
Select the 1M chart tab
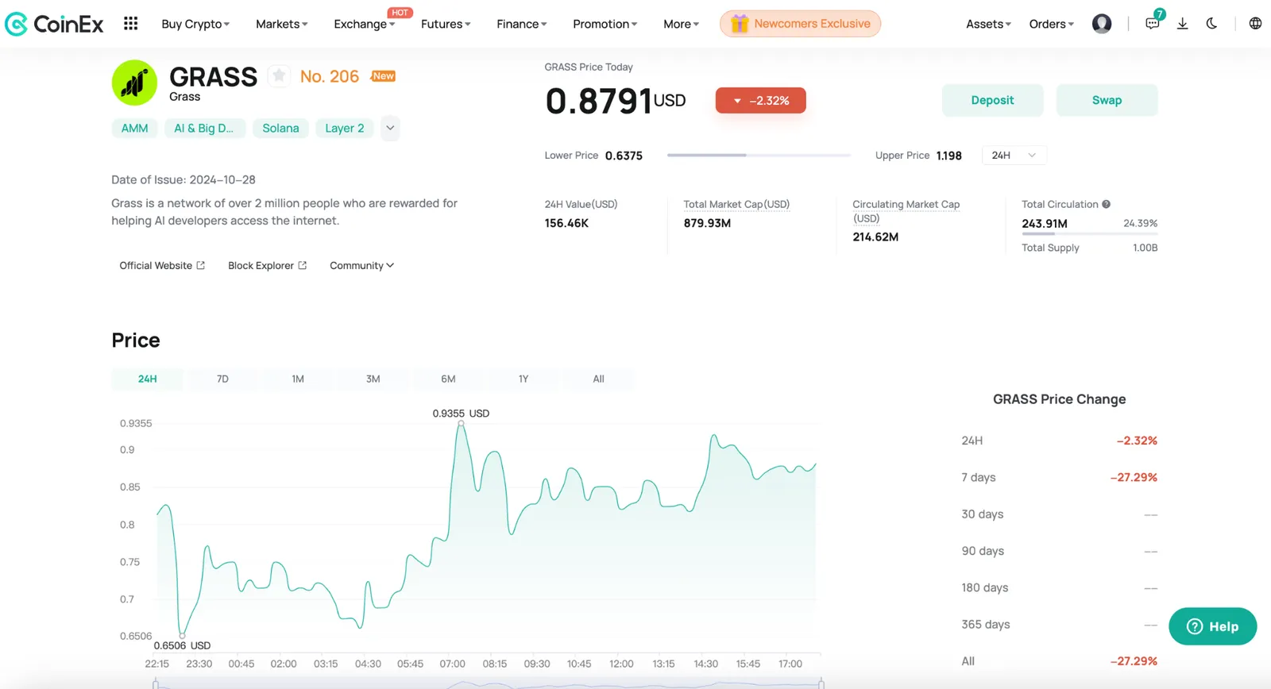click(x=298, y=379)
